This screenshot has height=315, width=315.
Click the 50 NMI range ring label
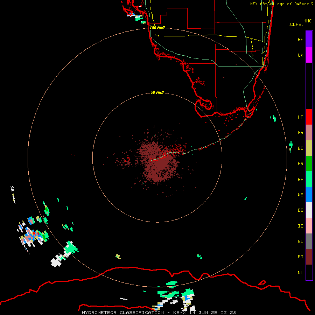click(x=157, y=92)
